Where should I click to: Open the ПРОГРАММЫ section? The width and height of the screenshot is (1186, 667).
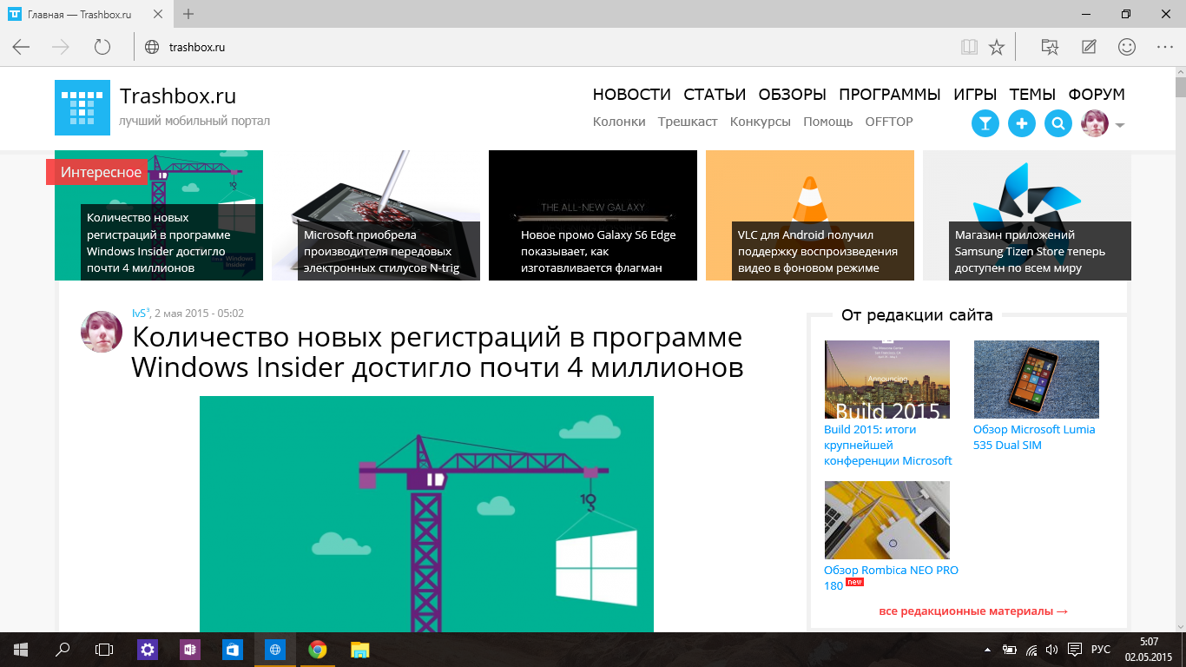pyautogui.click(x=890, y=95)
